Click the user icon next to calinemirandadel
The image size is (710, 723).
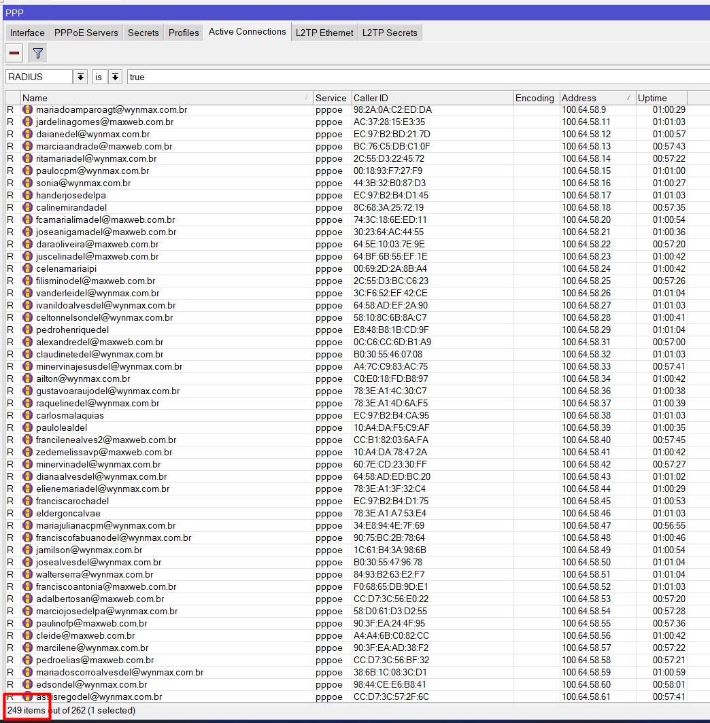click(x=28, y=207)
